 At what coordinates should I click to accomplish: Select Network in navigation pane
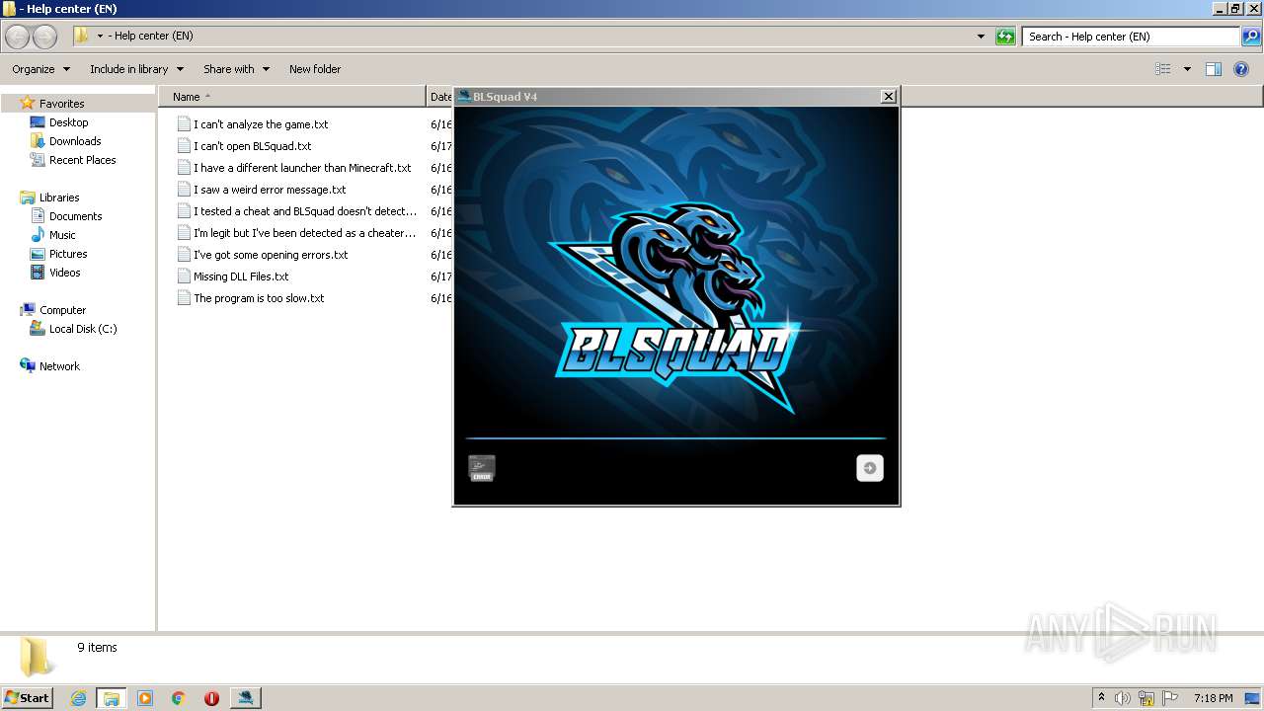pyautogui.click(x=59, y=366)
